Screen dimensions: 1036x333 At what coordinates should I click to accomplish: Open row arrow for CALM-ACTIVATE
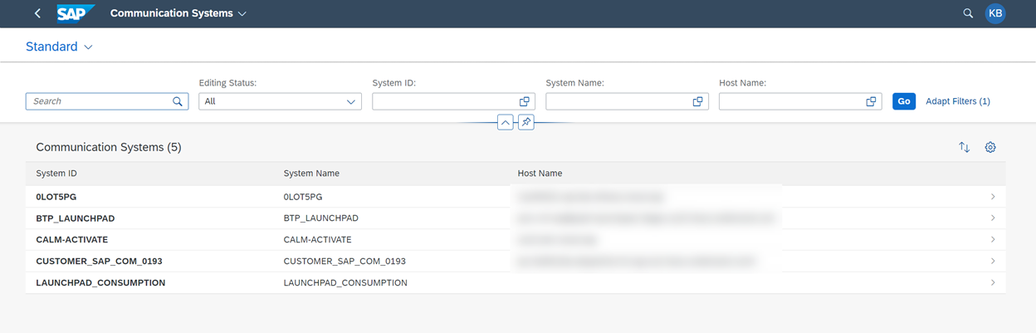993,239
